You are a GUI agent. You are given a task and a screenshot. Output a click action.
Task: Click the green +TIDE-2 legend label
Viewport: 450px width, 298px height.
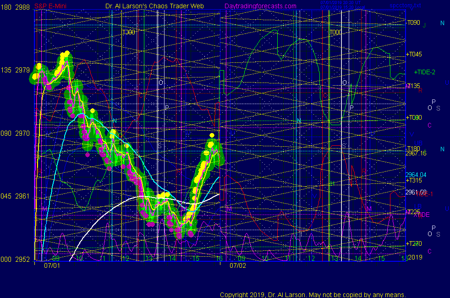pyautogui.click(x=424, y=72)
